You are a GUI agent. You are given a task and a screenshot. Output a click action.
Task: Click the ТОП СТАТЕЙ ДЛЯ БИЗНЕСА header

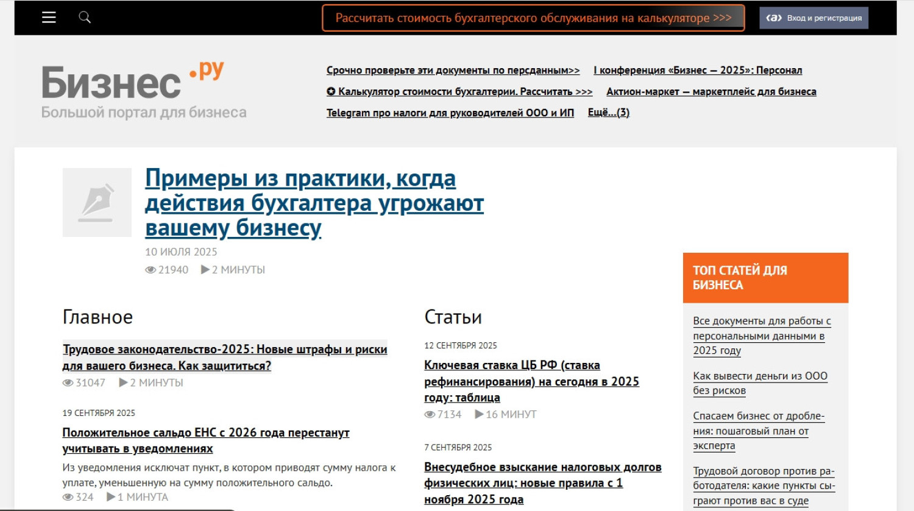coord(765,278)
